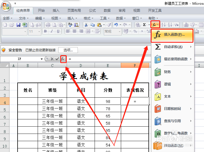This screenshot has width=204, height=152.
Task: Open 逻辑 functions menu item
Action: tap(173, 84)
